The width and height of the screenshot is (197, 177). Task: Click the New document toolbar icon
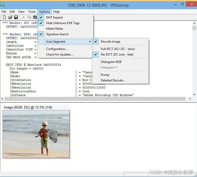tap(4, 17)
